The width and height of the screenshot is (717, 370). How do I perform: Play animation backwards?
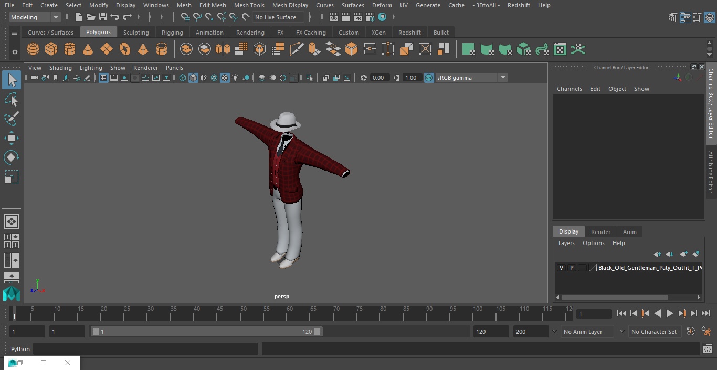click(657, 313)
